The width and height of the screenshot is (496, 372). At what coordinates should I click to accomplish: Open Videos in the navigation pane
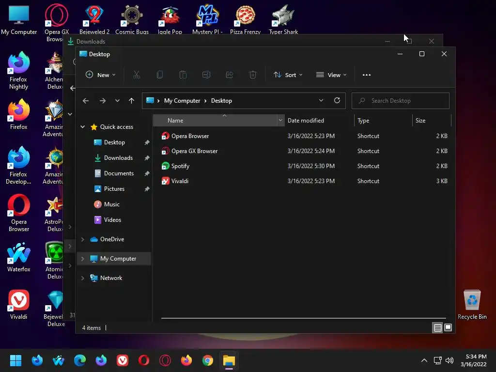(112, 220)
